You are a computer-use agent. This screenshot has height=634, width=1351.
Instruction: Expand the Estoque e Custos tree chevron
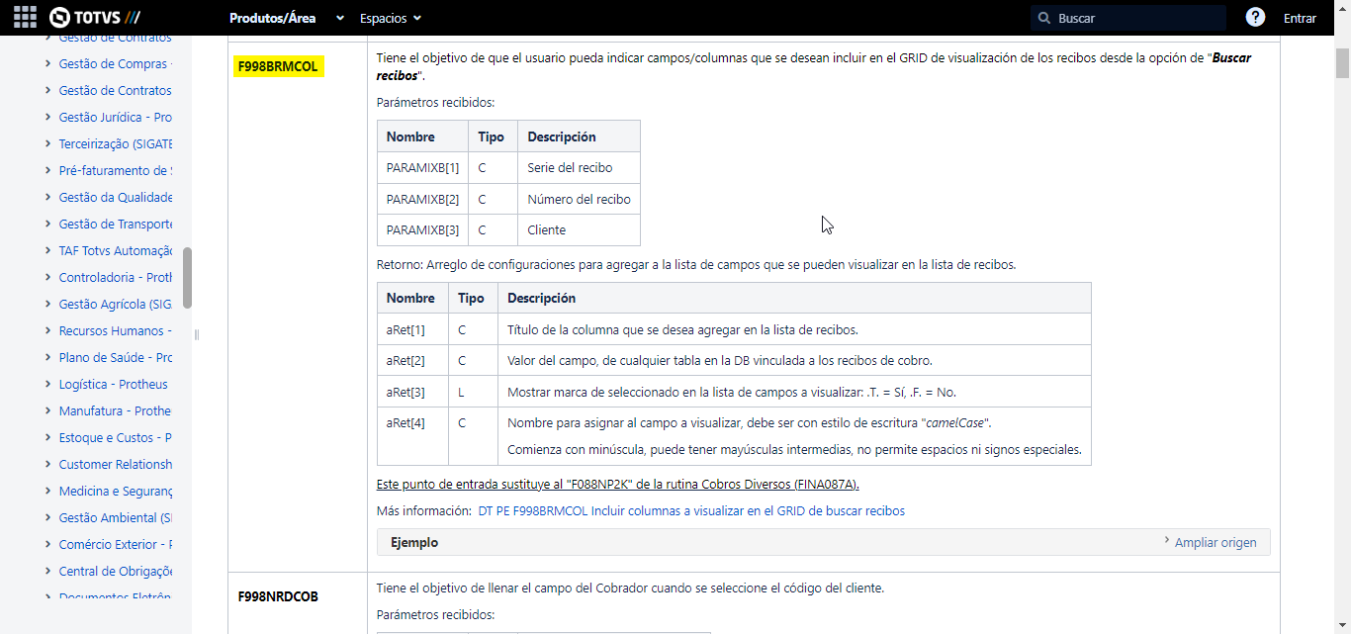click(48, 437)
